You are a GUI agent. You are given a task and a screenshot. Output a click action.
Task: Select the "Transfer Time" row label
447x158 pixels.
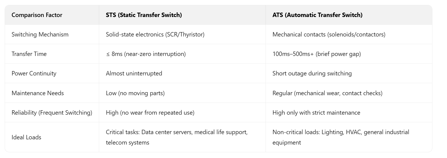[29, 54]
